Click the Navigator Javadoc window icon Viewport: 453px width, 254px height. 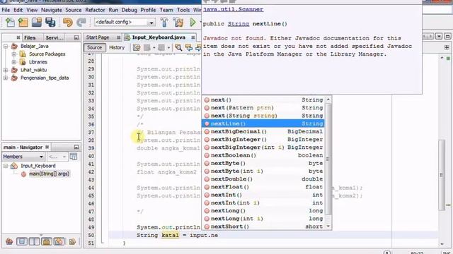[74, 157]
